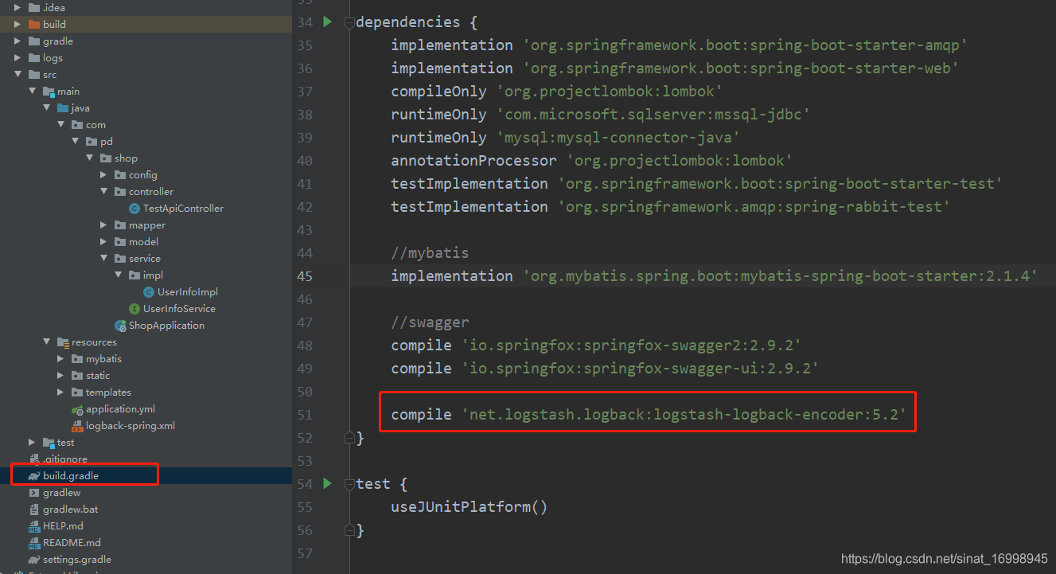
Task: Click the logs folder icon
Action: tap(34, 57)
